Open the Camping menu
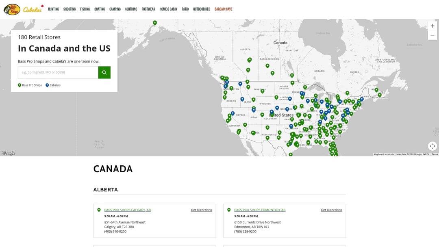 115,9
